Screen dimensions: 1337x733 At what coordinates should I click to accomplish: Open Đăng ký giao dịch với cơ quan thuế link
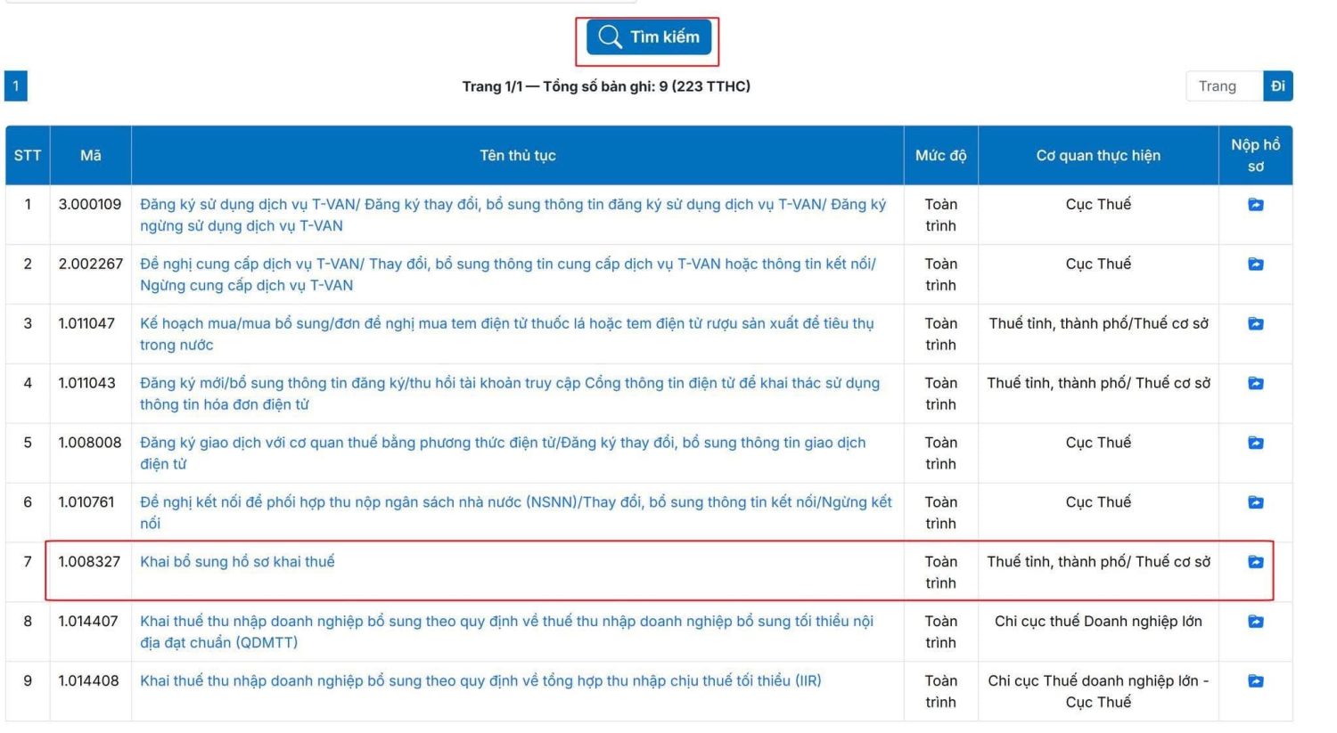pyautogui.click(x=502, y=444)
